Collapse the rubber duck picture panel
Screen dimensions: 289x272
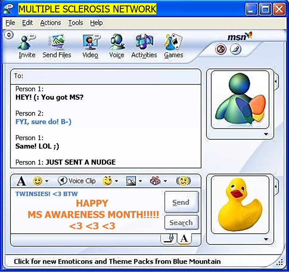coord(276,187)
